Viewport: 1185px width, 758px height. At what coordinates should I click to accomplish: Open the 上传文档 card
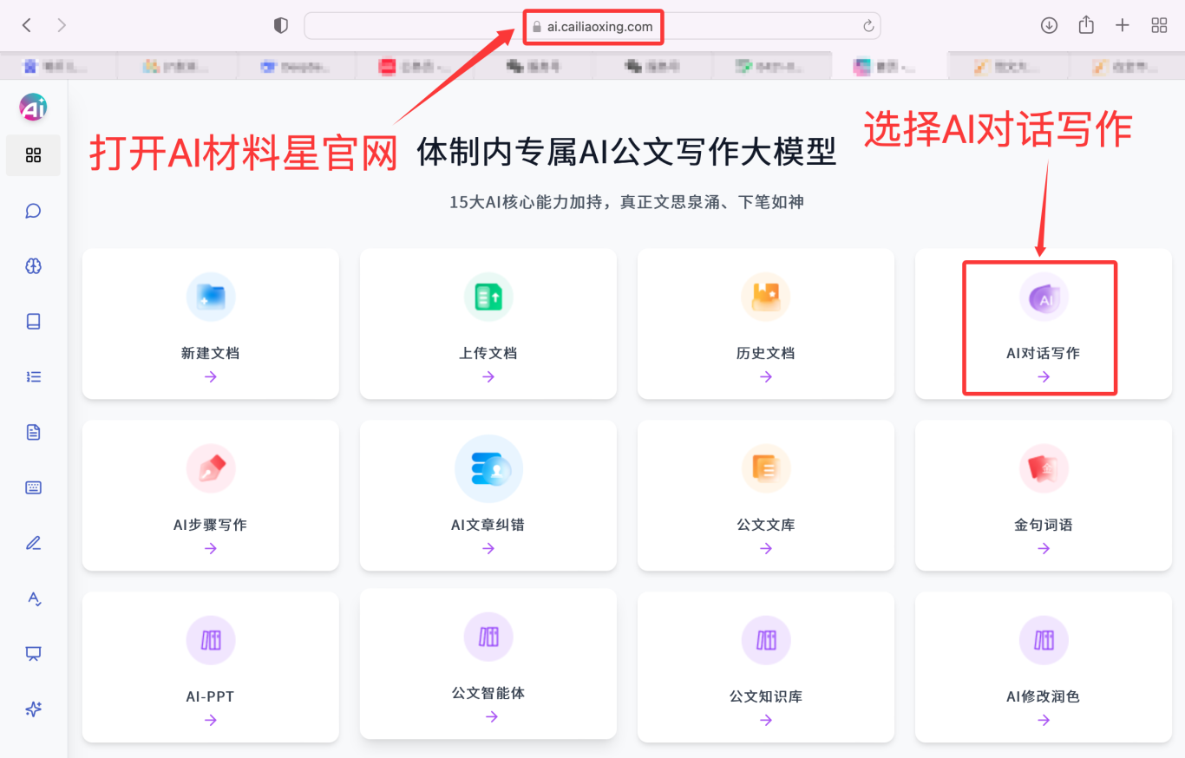(x=488, y=324)
